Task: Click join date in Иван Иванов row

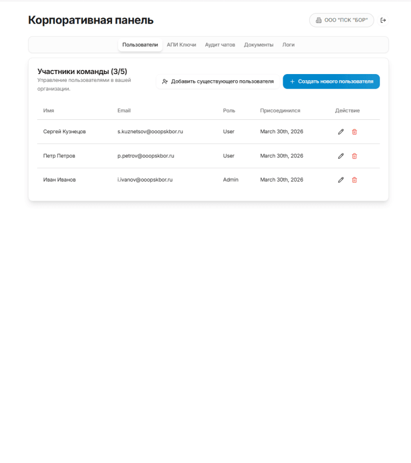Action: tap(282, 180)
